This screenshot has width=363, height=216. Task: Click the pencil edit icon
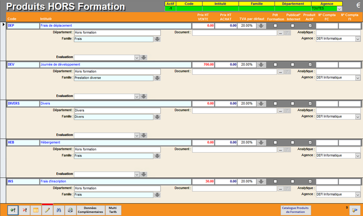pyautogui.click(x=47, y=210)
